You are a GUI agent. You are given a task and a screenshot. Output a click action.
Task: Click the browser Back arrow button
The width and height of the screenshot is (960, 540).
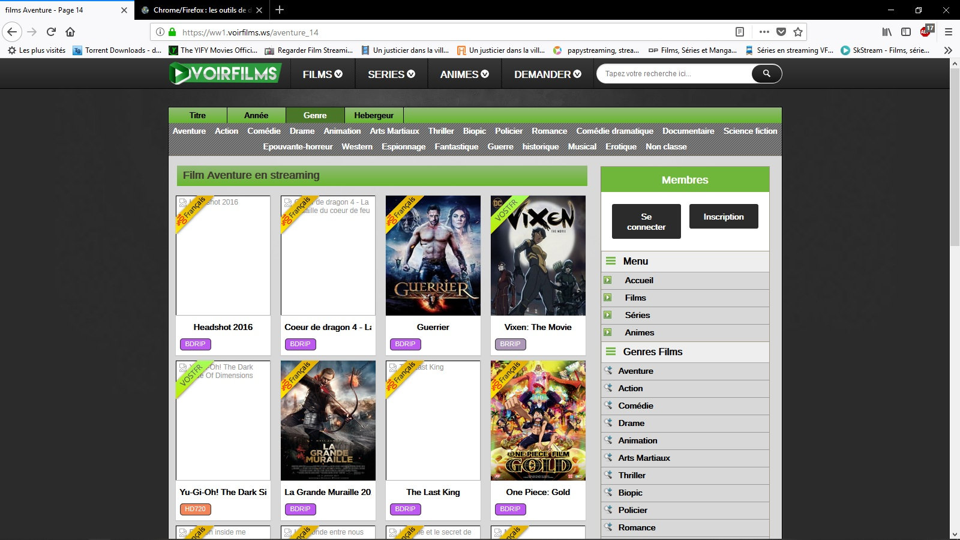(12, 32)
